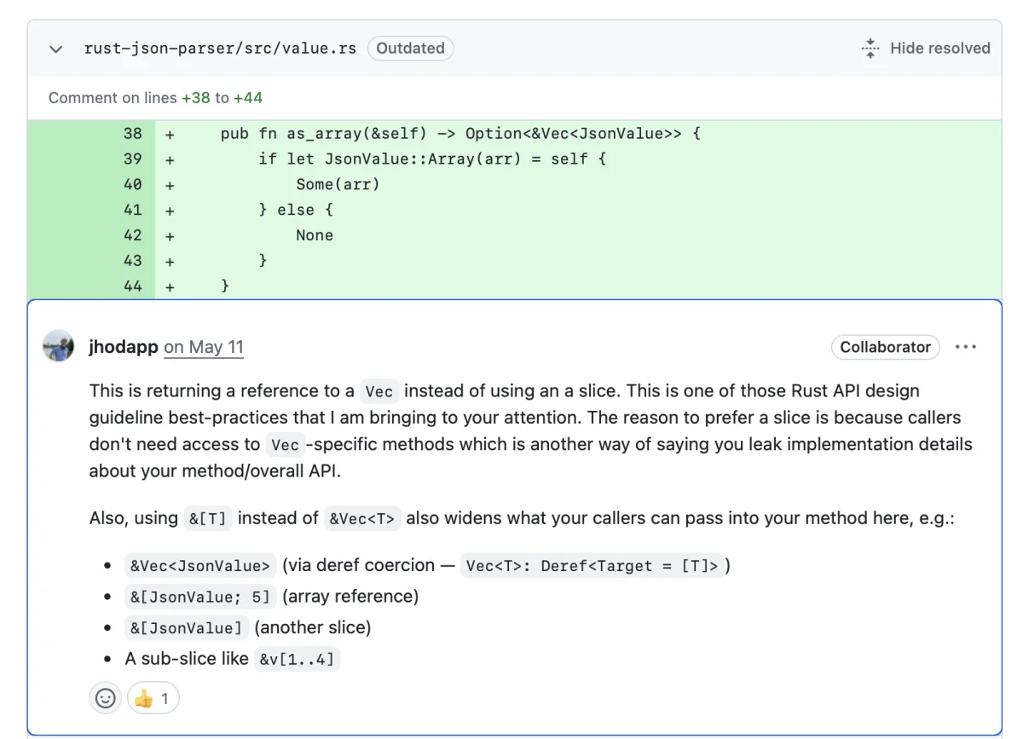Click 'Comment on lines +38 to +44' text
This screenshot has height=739, width=1023.
155,98
